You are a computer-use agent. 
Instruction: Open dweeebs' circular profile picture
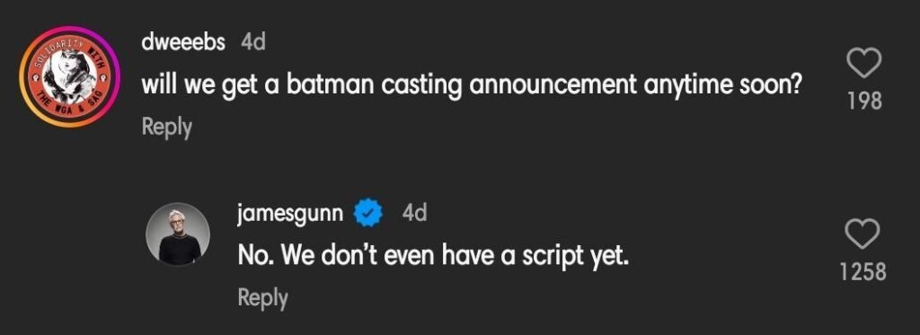point(69,77)
